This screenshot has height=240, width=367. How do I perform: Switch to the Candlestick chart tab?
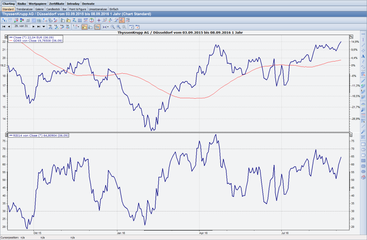click(x=53, y=9)
